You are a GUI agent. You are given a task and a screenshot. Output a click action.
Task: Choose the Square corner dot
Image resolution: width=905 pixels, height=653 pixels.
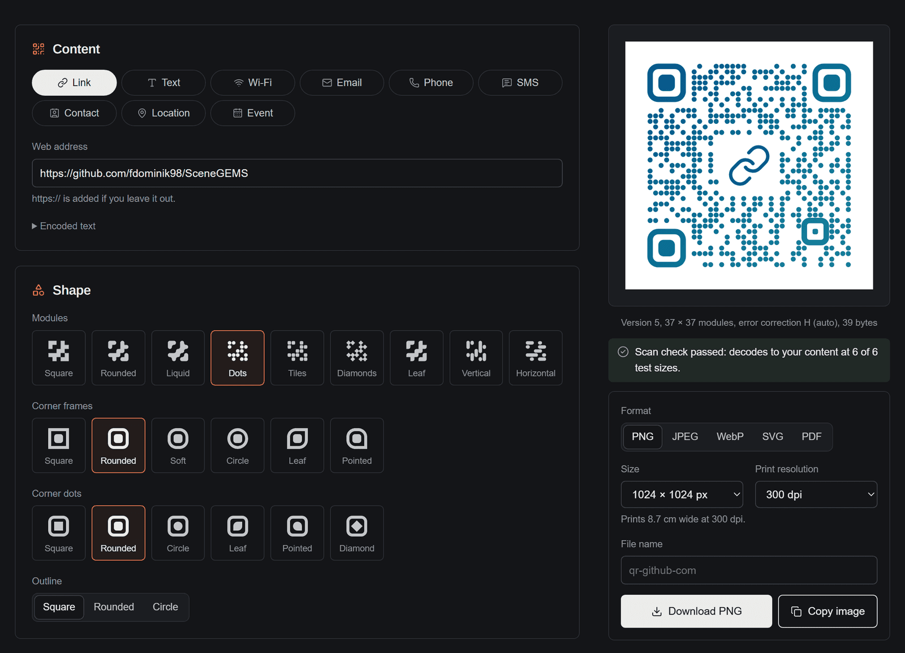coord(59,533)
